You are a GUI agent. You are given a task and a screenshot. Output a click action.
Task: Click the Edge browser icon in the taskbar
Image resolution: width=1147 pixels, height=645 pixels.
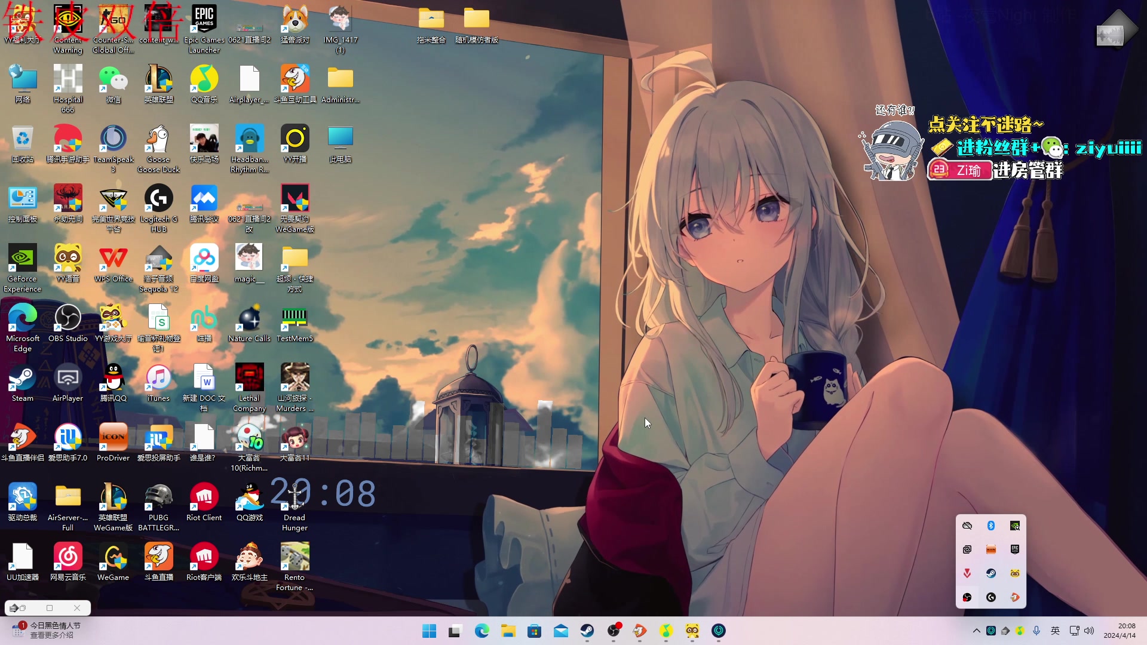pyautogui.click(x=482, y=631)
